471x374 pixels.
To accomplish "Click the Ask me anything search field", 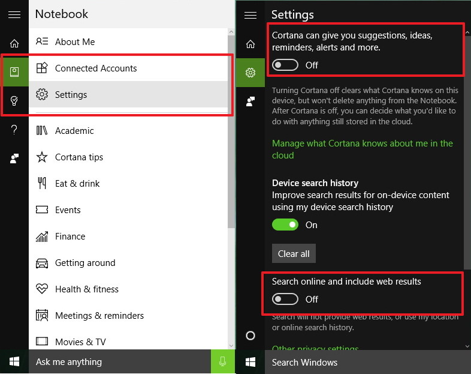I will pos(120,362).
